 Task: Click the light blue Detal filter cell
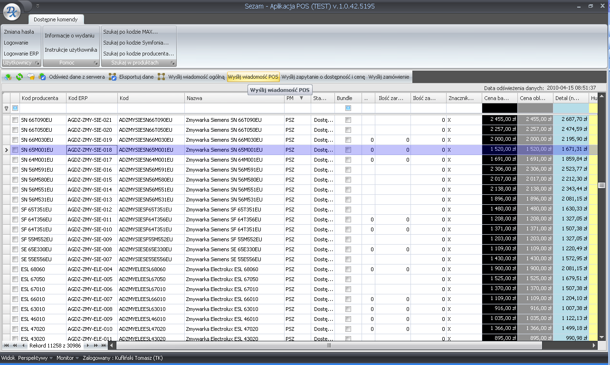pos(571,109)
